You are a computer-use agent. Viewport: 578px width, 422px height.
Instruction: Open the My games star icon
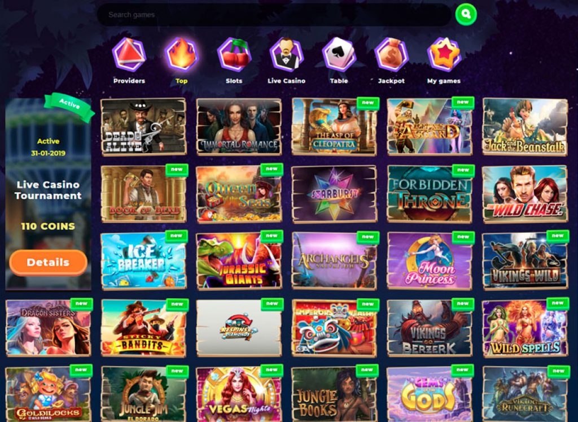pyautogui.click(x=444, y=55)
